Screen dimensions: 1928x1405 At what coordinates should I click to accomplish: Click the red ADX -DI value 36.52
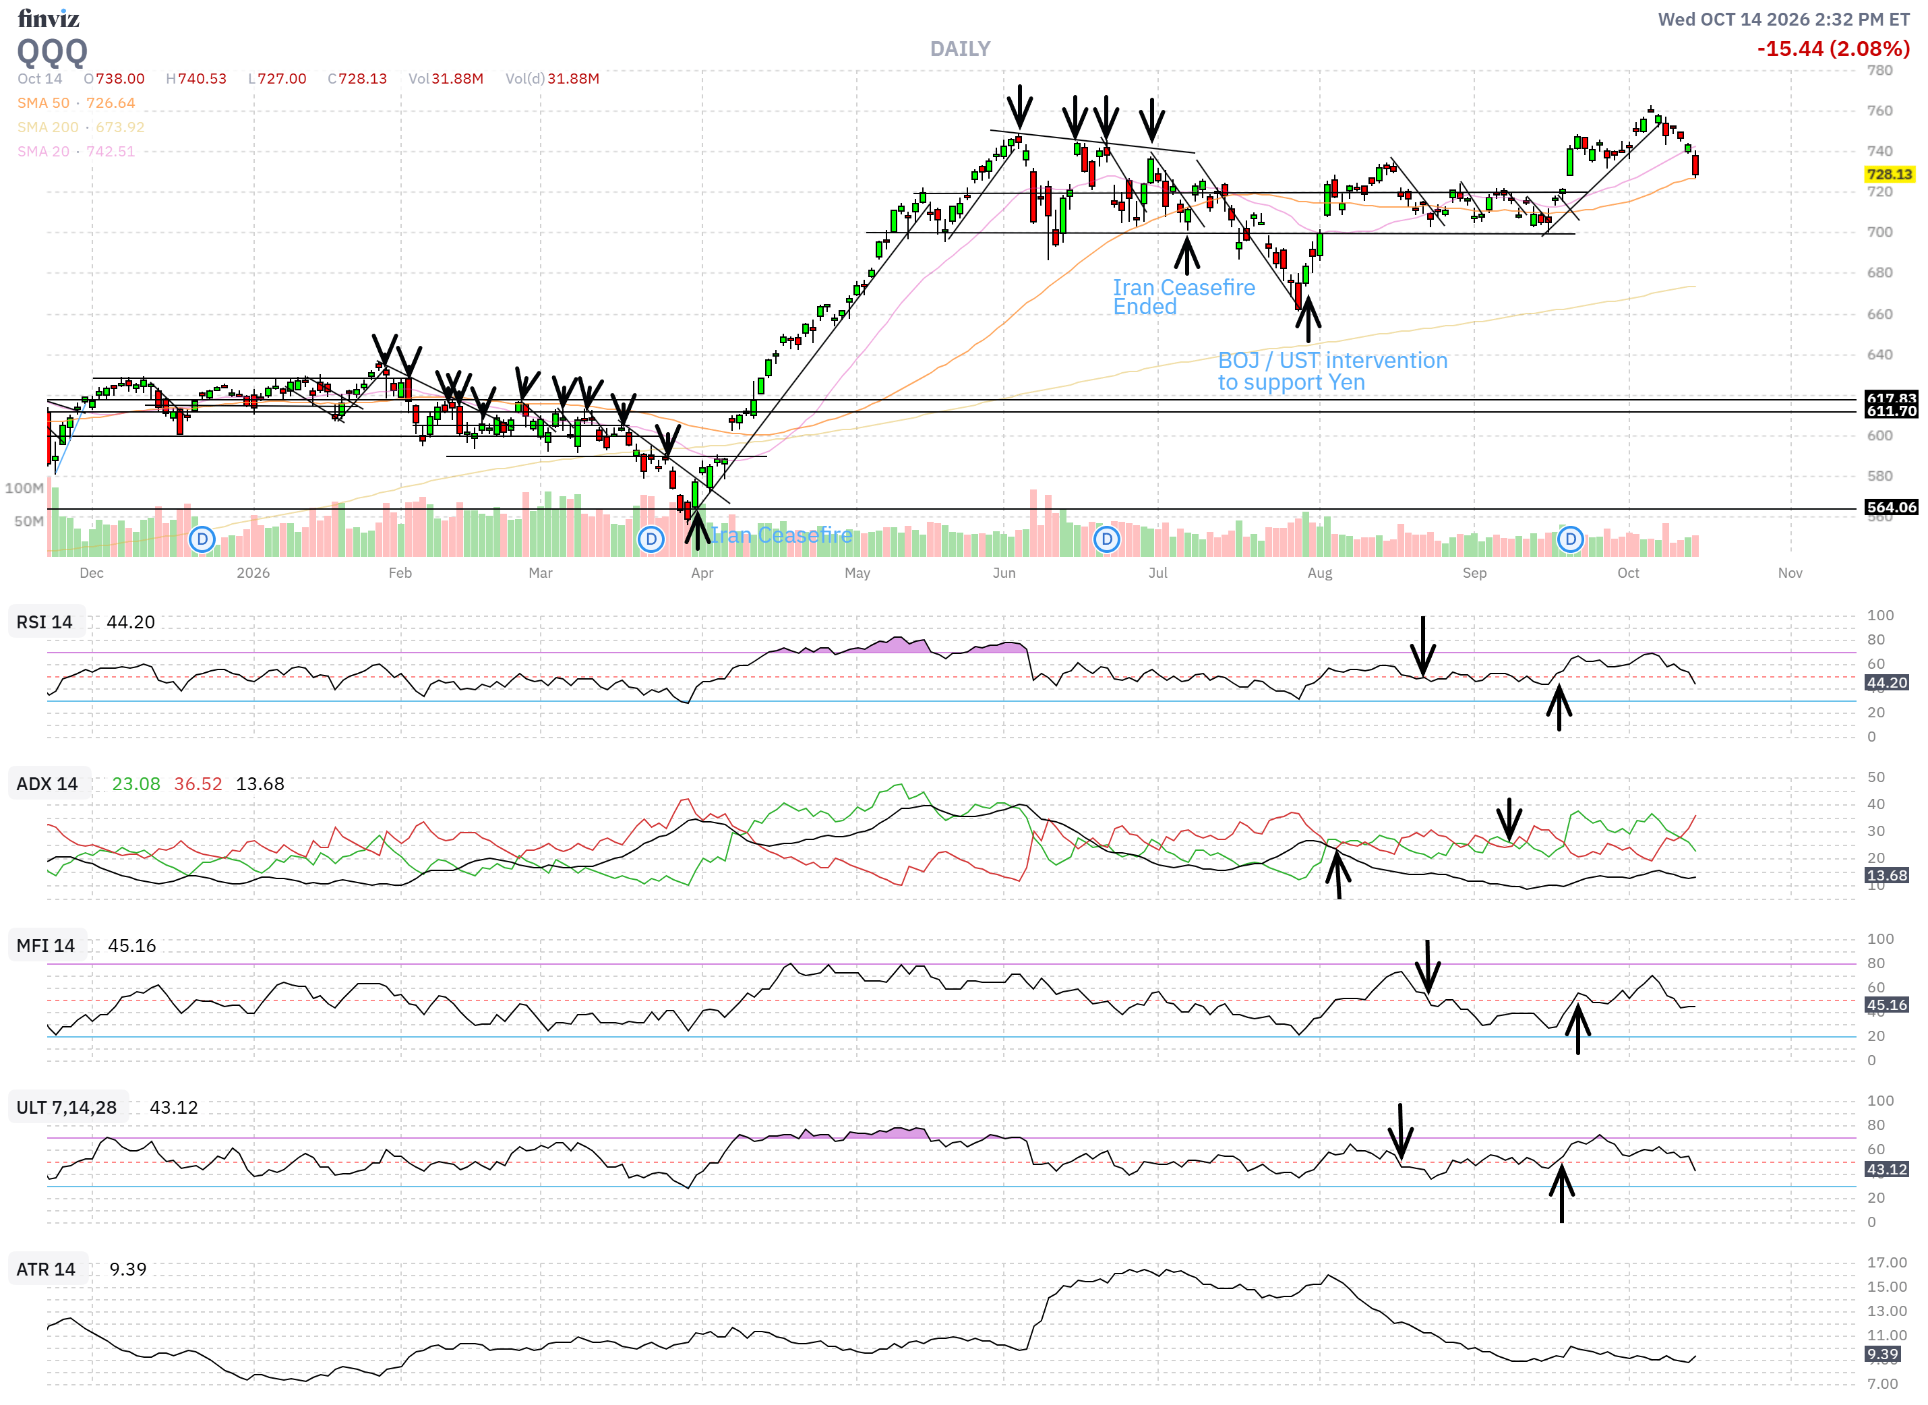[198, 783]
